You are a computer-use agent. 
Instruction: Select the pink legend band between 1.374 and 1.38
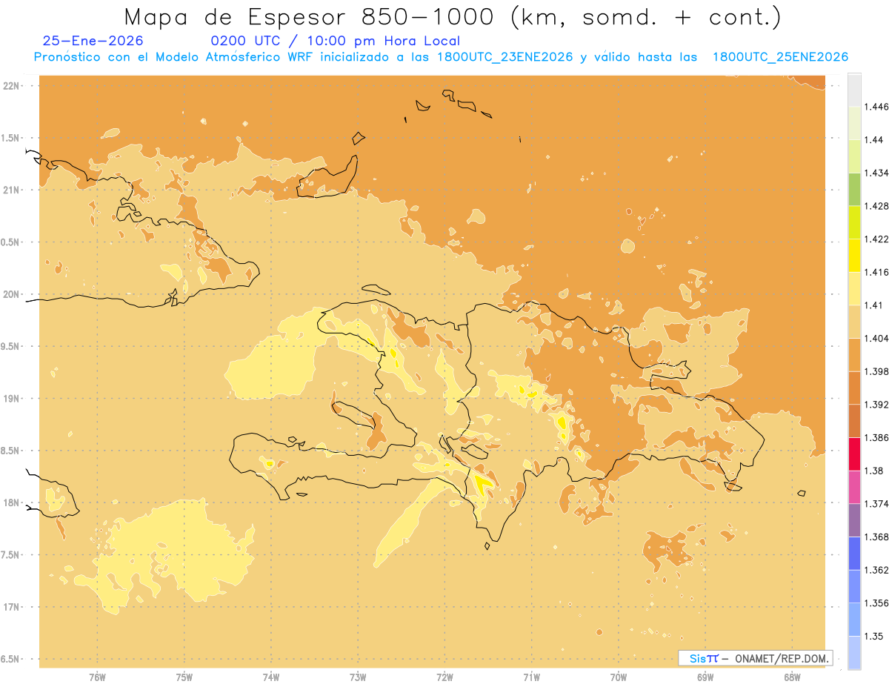854,487
